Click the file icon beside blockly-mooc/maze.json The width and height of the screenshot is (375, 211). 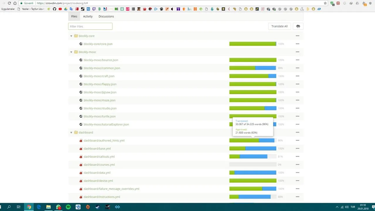(81, 100)
